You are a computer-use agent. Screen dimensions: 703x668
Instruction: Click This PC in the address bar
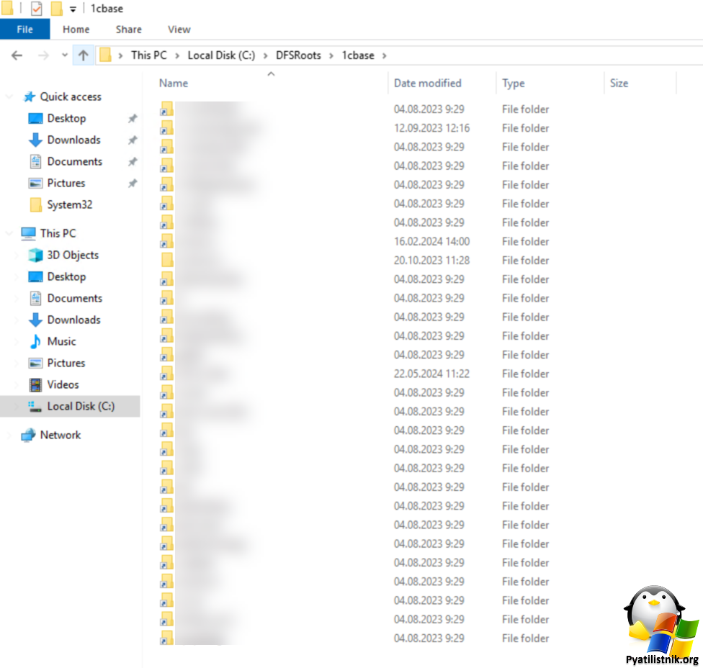pyautogui.click(x=149, y=55)
